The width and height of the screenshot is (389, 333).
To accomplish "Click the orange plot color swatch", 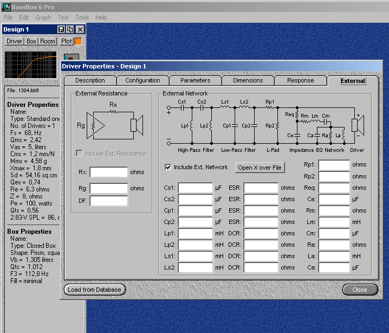I will [78, 41].
